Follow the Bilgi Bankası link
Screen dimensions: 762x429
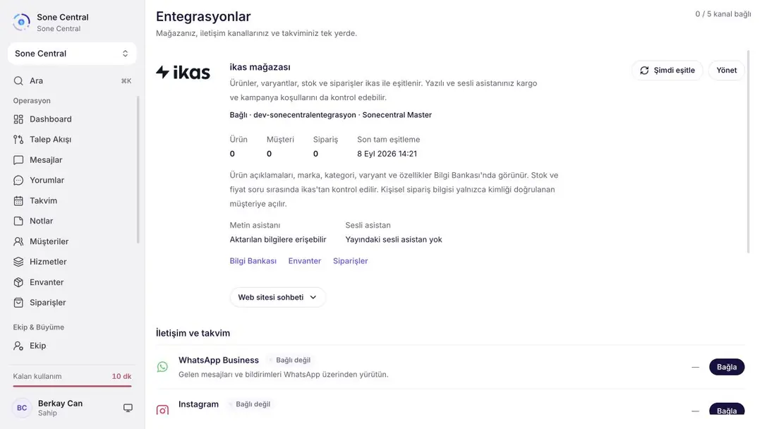click(253, 261)
